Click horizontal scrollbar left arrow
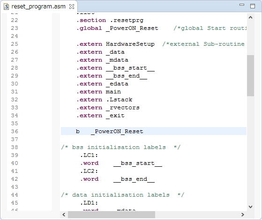This screenshot has width=262, height=220. (64, 215)
